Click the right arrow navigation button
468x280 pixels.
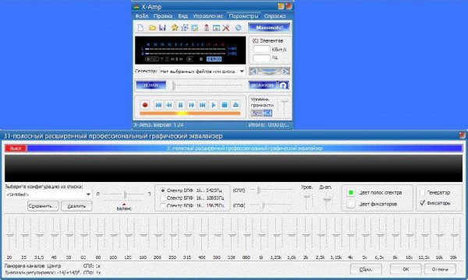tap(285, 72)
